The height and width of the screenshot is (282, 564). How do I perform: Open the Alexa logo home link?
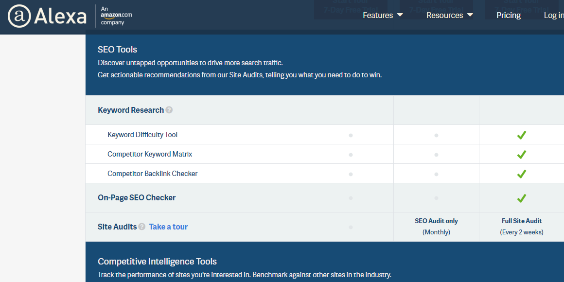tap(47, 16)
